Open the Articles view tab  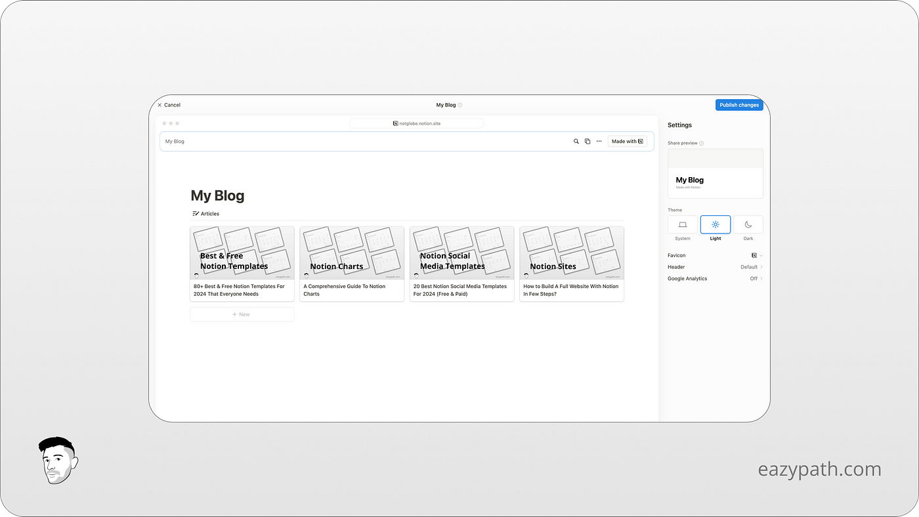tap(206, 214)
